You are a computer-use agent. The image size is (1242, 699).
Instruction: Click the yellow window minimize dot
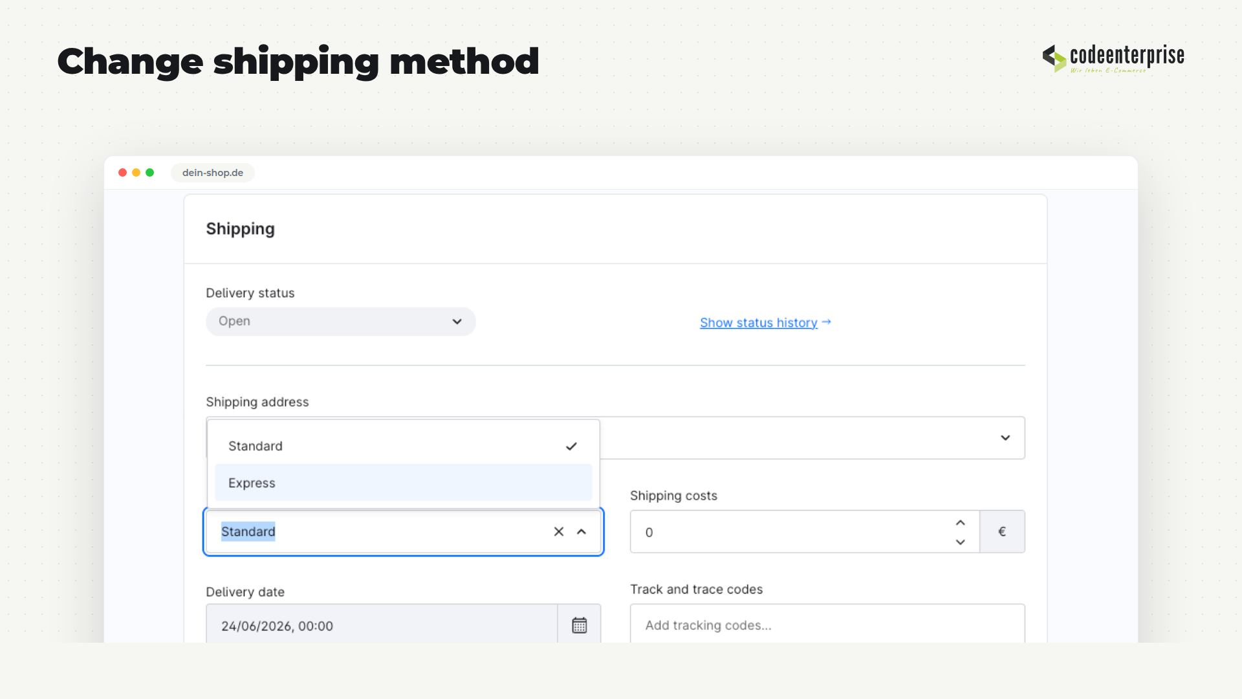pos(136,173)
